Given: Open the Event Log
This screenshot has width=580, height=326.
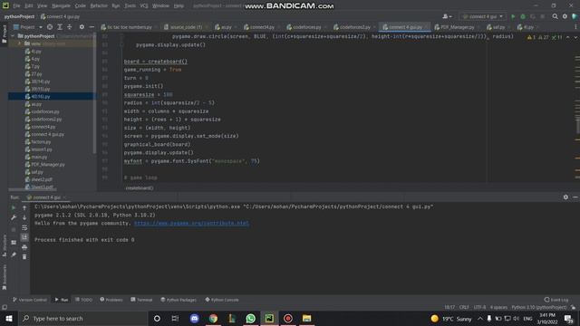Looking at the screenshot, I should [556, 300].
